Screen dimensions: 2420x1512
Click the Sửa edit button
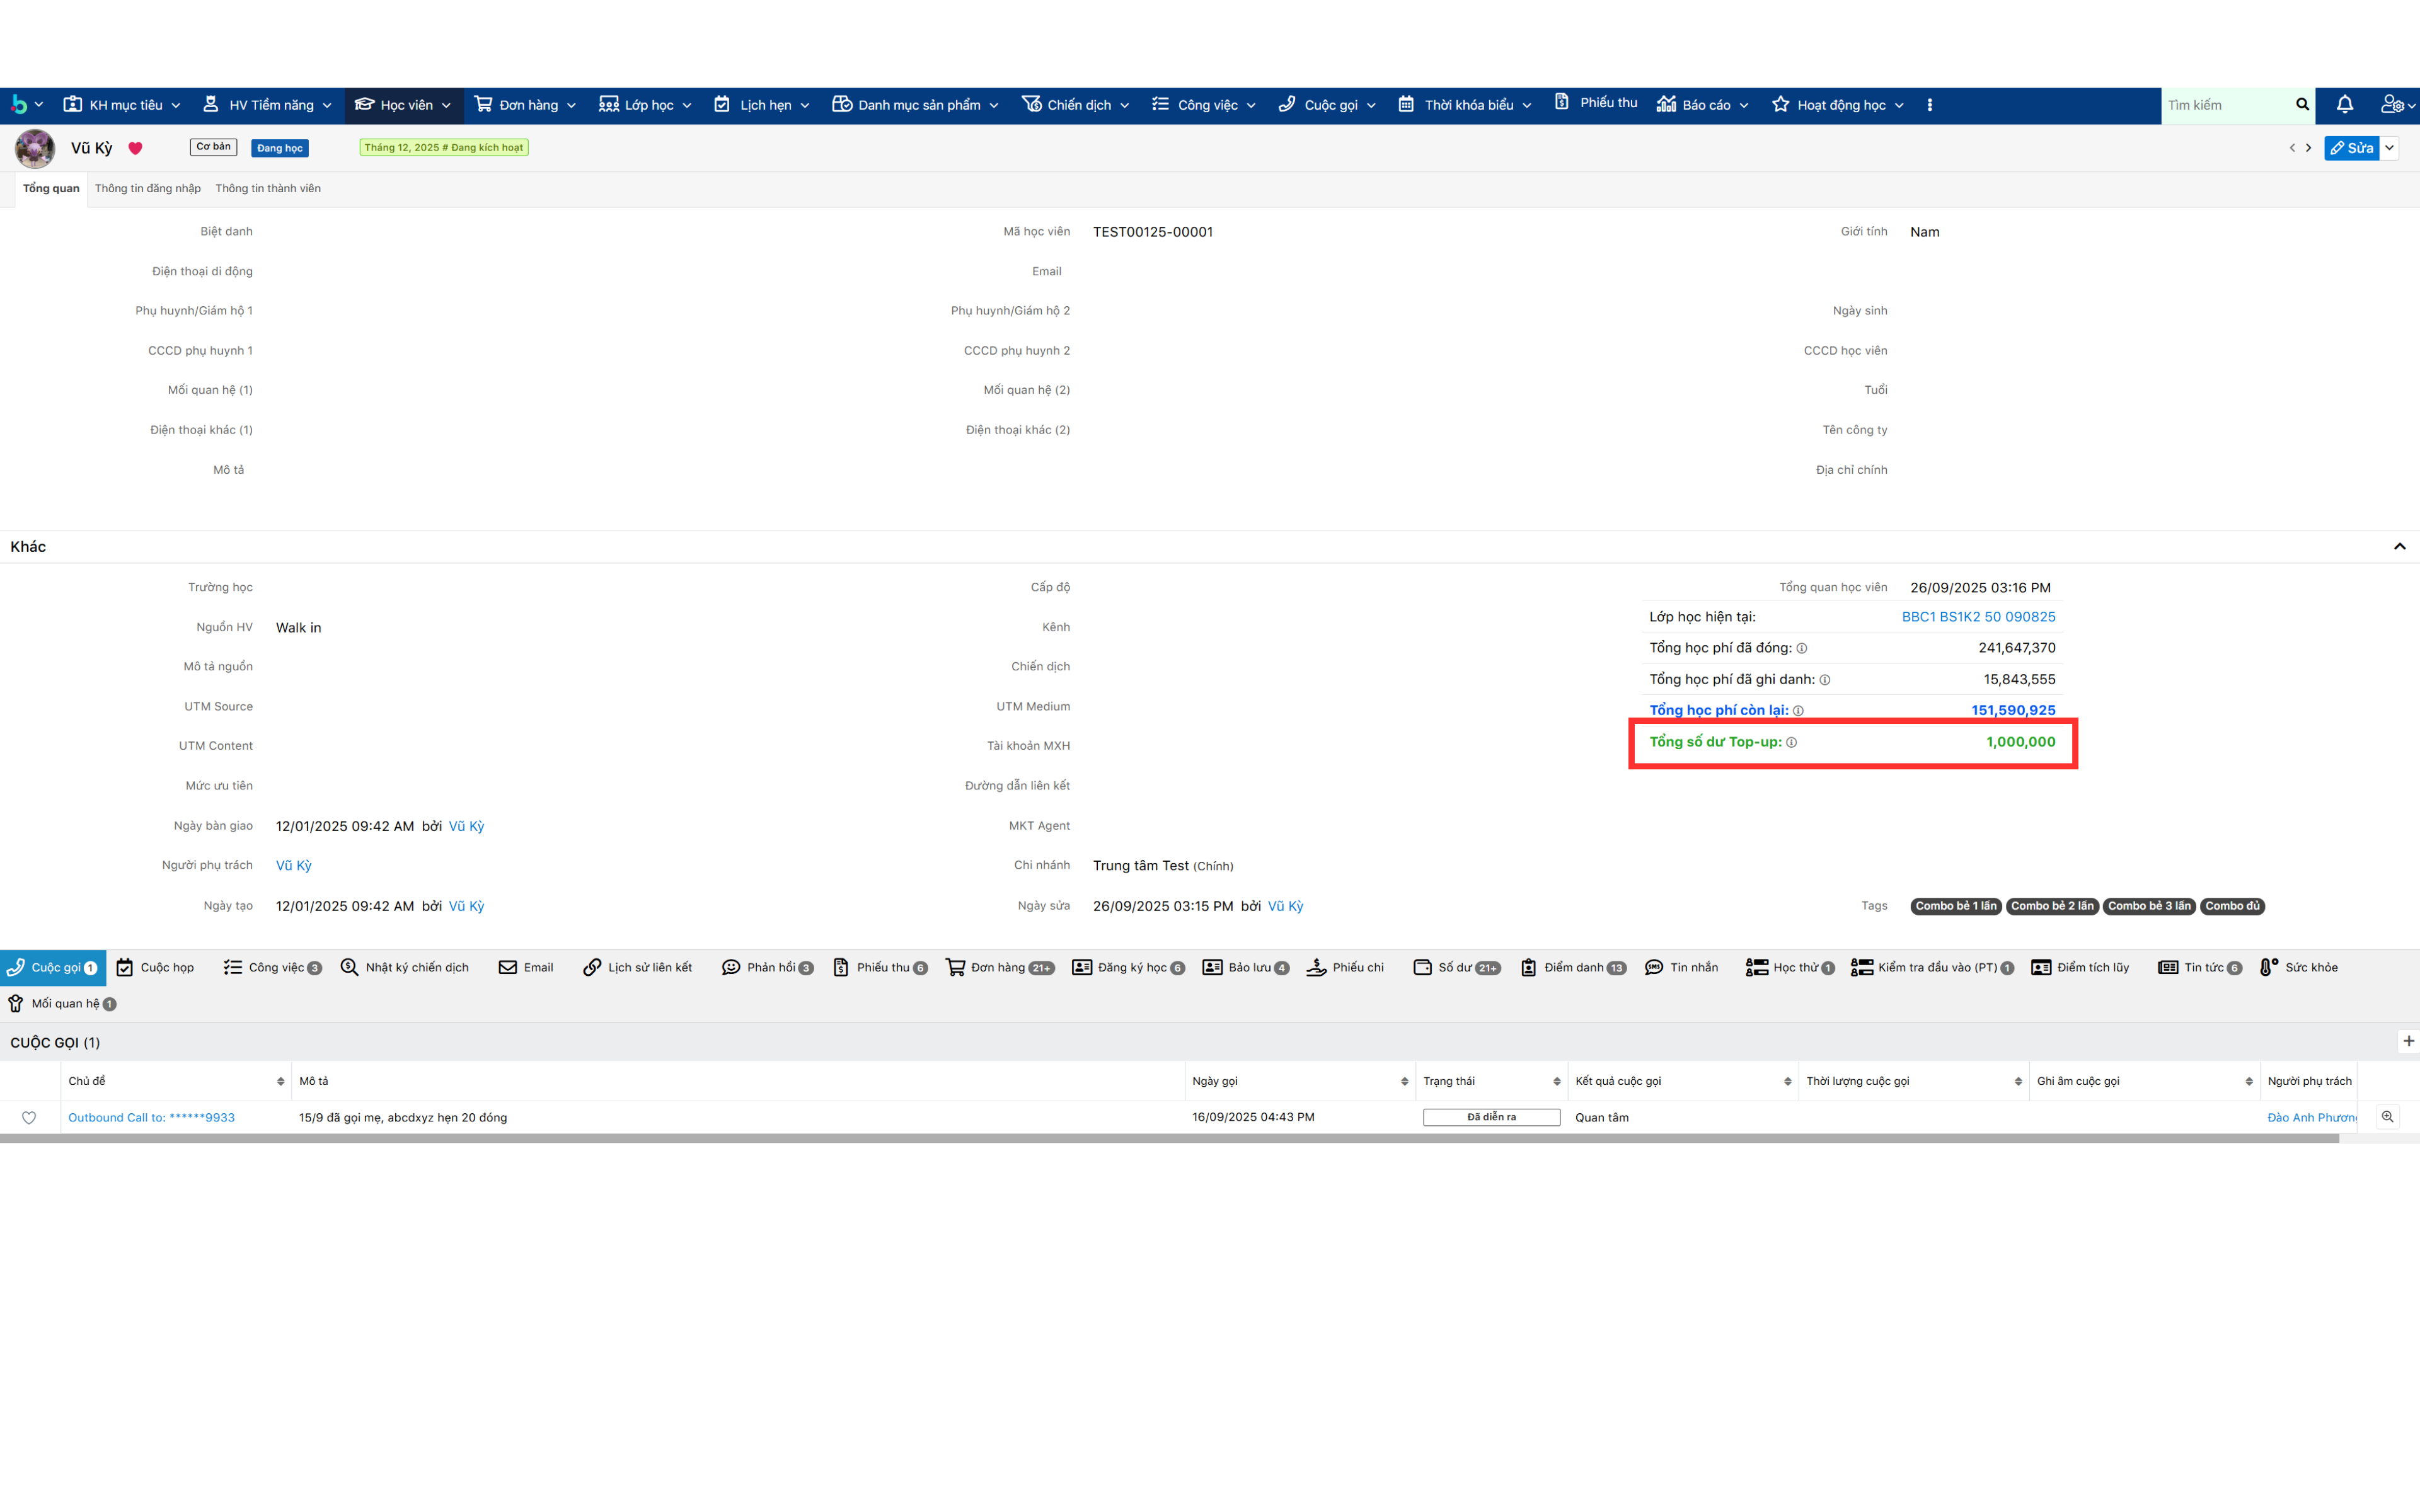coord(2351,148)
